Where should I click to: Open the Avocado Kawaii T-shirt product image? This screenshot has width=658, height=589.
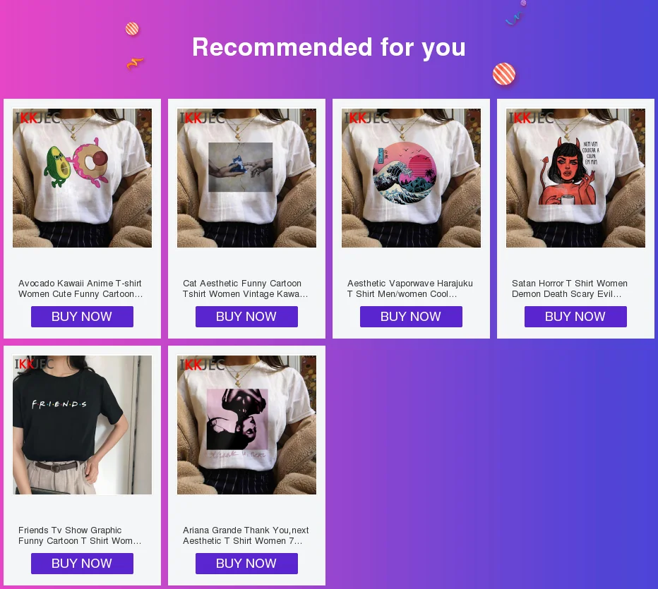click(82, 178)
